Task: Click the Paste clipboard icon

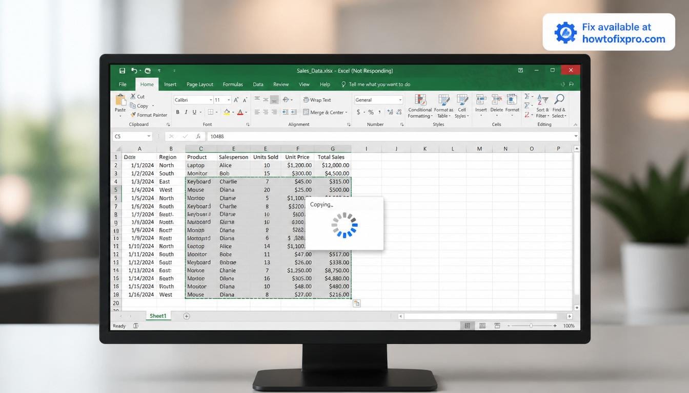Action: point(120,100)
